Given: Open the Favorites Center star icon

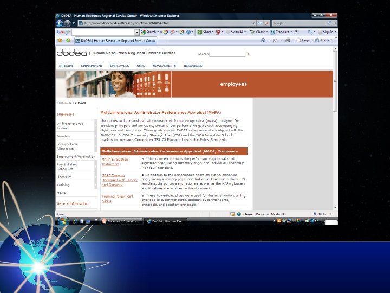Looking at the screenshot, I should [x=60, y=40].
